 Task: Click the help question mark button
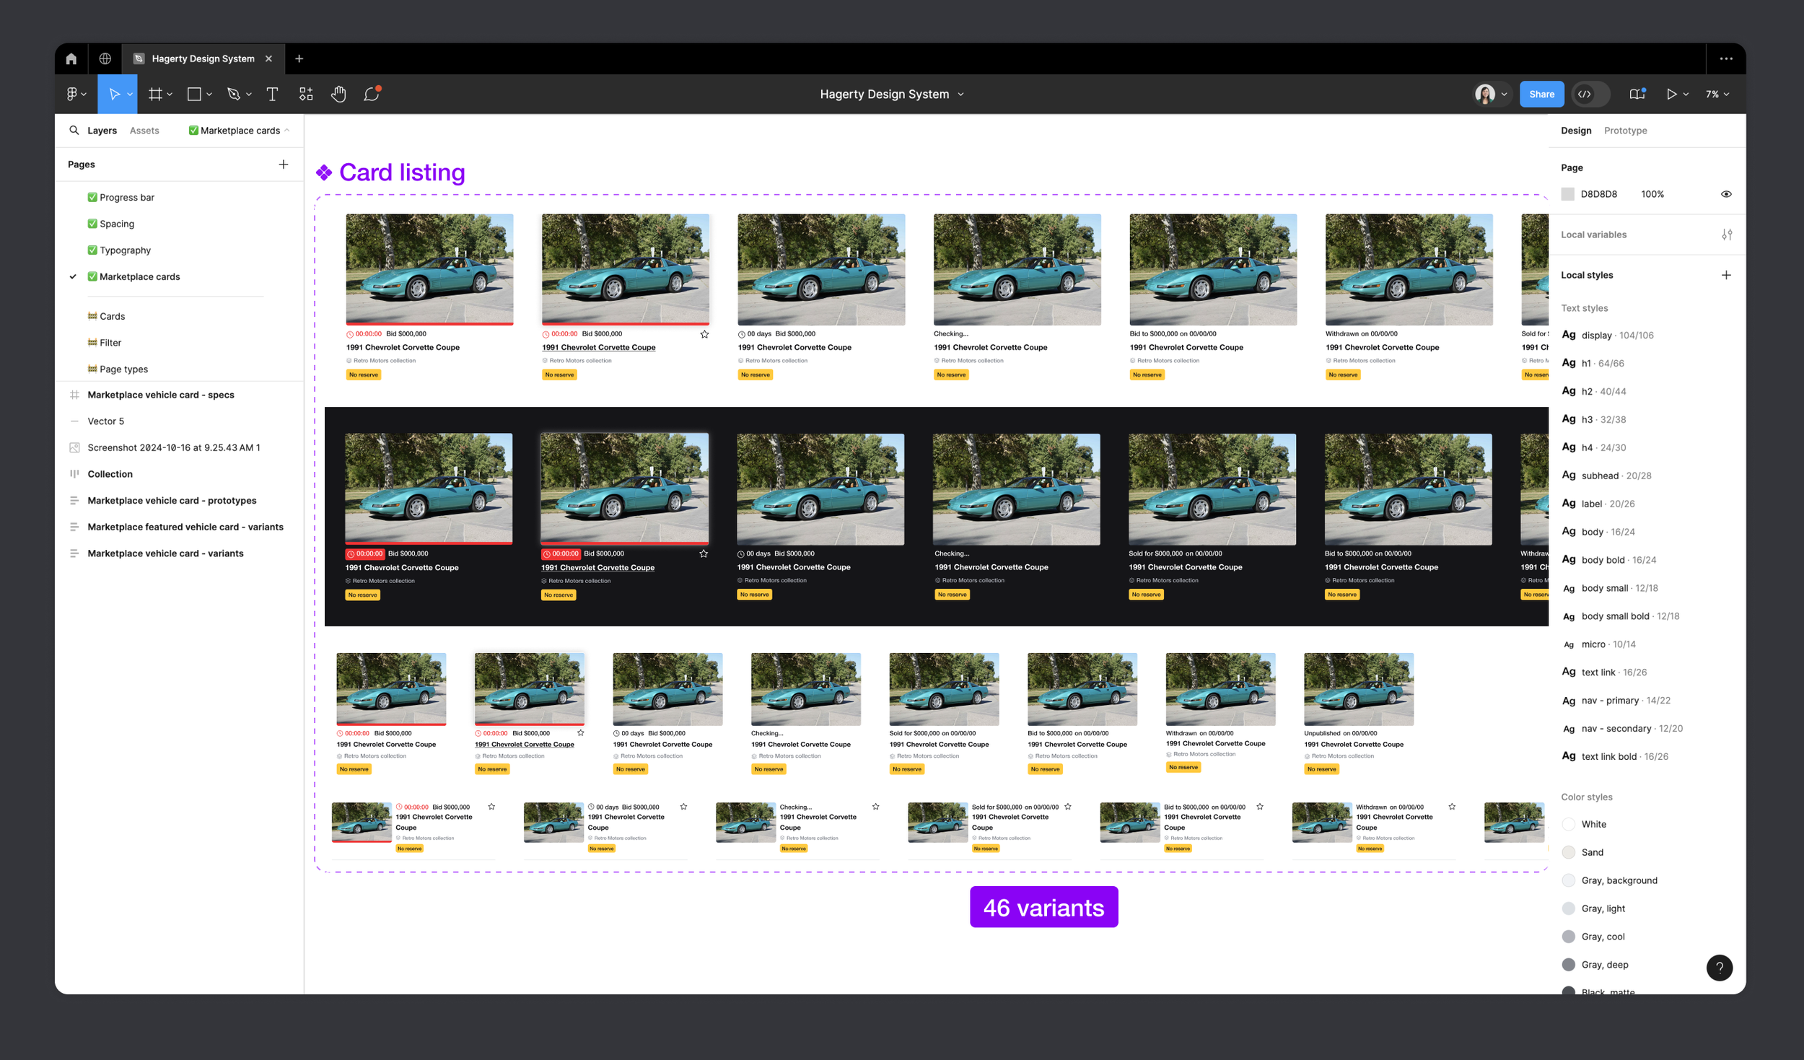[1719, 968]
